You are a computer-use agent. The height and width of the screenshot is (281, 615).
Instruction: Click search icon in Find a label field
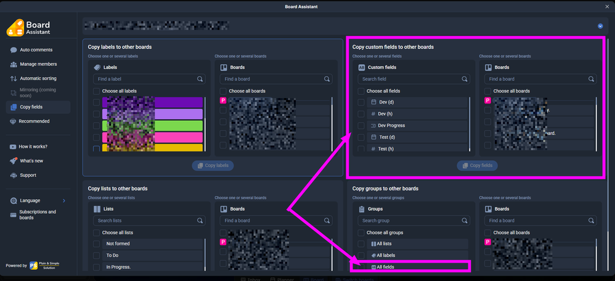click(x=200, y=79)
